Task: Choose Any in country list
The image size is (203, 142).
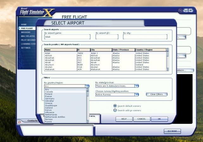Action: pos(65,89)
